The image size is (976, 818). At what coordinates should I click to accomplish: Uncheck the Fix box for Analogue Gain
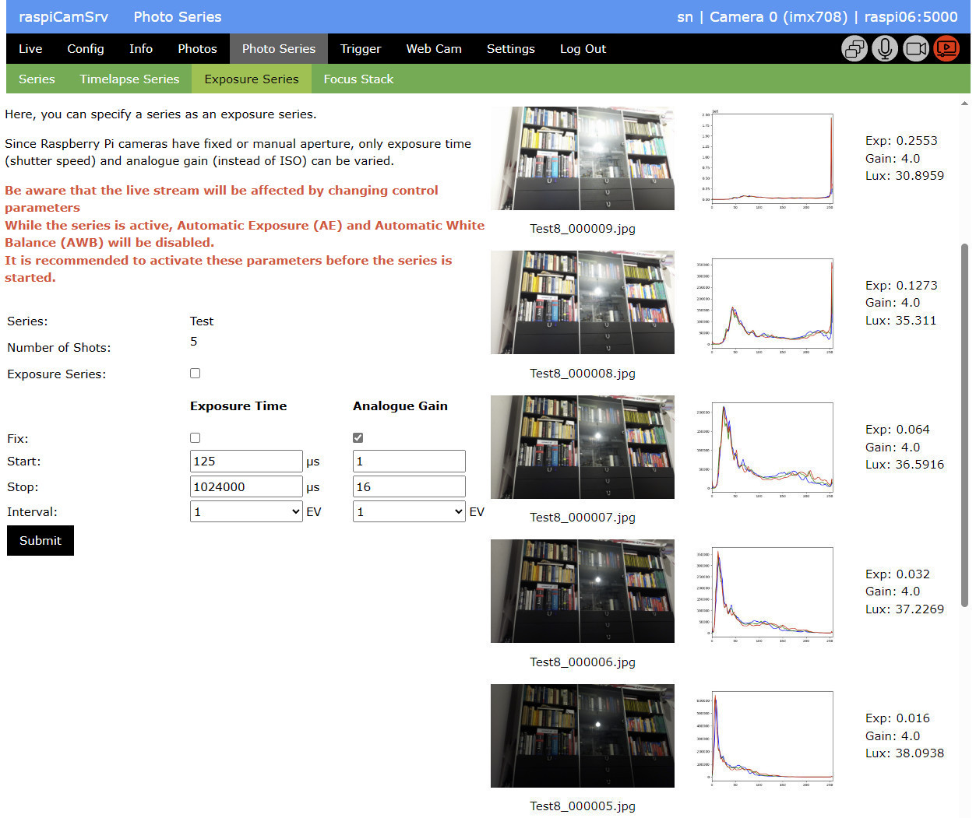coord(358,438)
